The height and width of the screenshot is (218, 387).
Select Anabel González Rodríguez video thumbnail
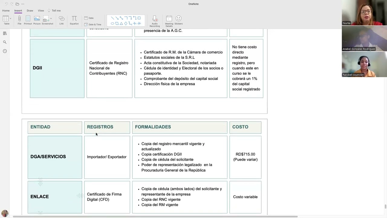[x=364, y=38]
